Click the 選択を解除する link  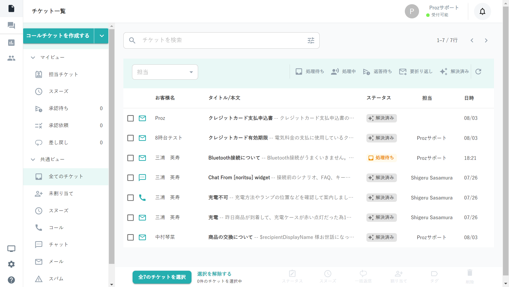214,274
